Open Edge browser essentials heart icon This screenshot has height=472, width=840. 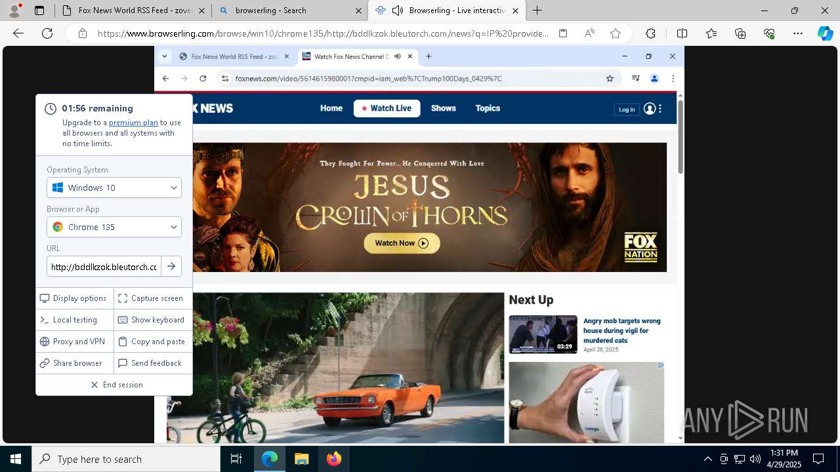point(769,33)
